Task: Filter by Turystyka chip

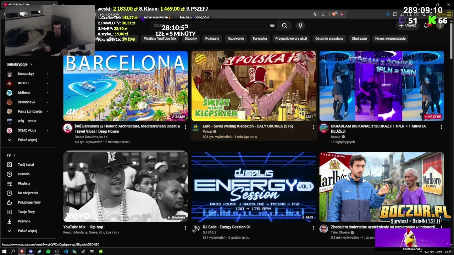Action: [260, 39]
